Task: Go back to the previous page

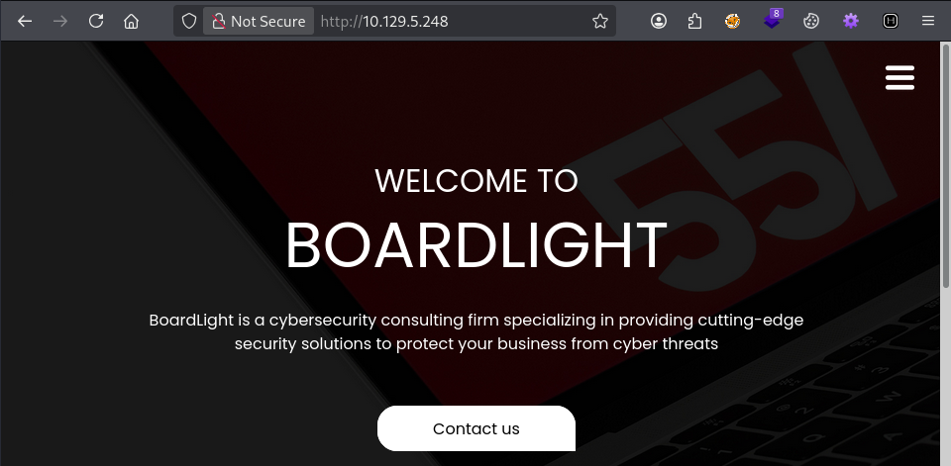Action: coord(25,21)
